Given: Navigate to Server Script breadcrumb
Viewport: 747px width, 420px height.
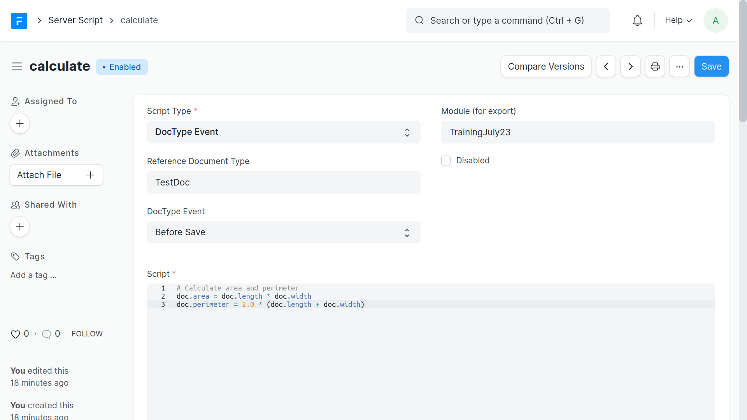Looking at the screenshot, I should [75, 21].
